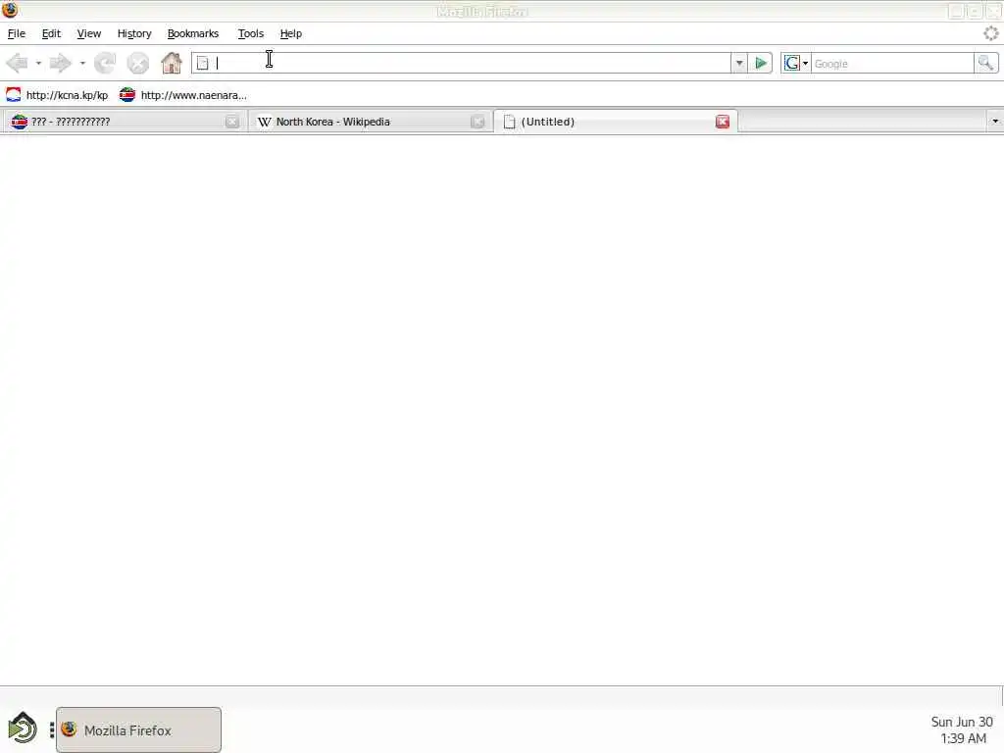Open the View menu
The image size is (1004, 753).
tap(89, 33)
